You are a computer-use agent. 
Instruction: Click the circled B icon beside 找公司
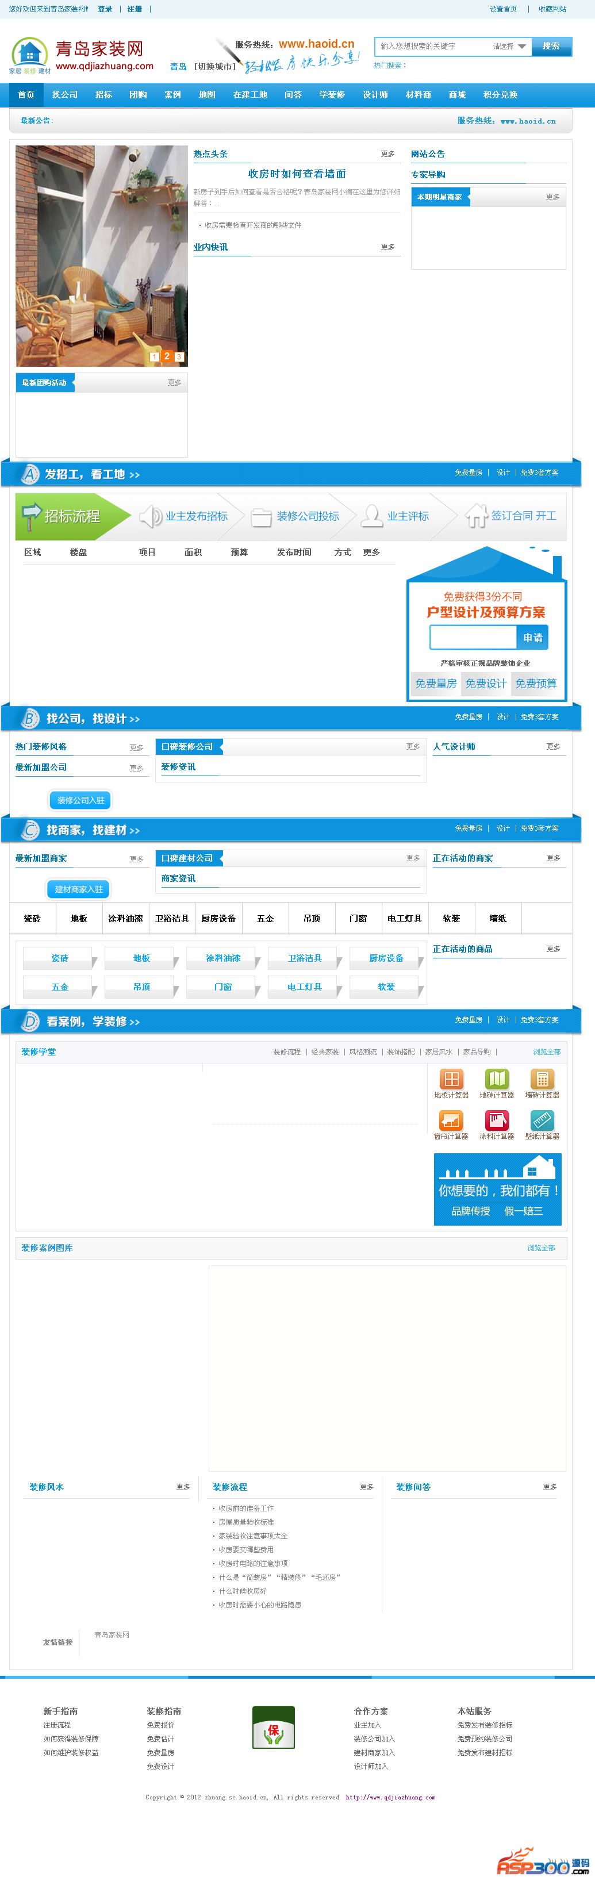click(x=29, y=719)
